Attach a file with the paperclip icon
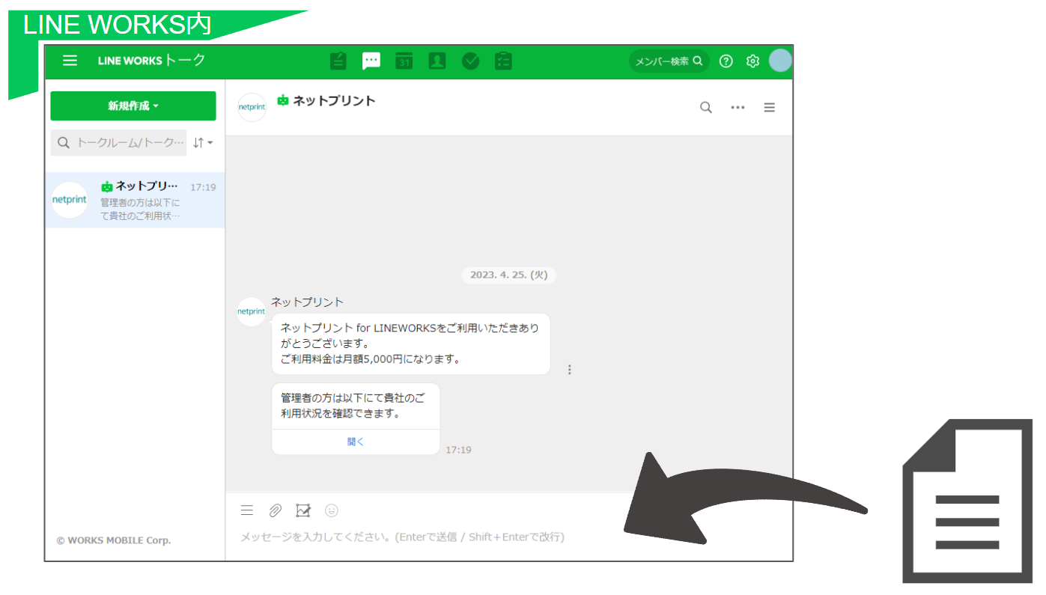This screenshot has width=1046, height=595. 275,510
